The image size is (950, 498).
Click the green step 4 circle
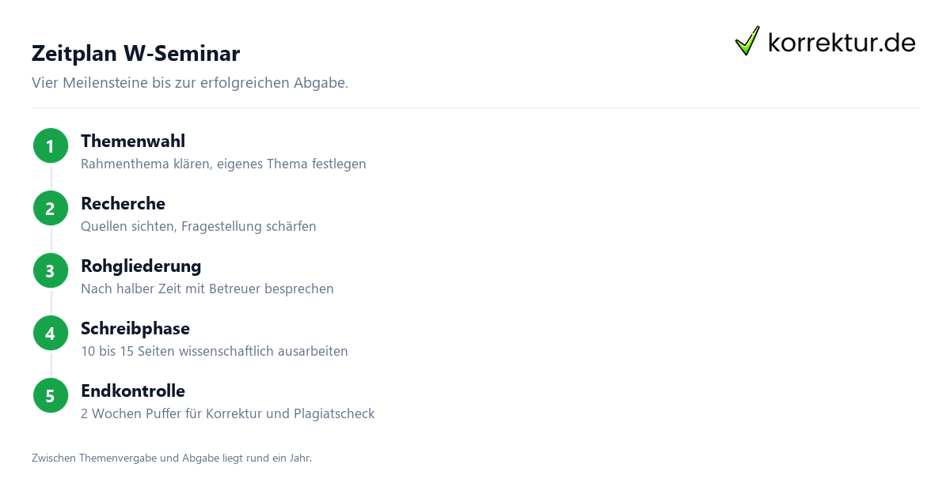click(x=51, y=334)
